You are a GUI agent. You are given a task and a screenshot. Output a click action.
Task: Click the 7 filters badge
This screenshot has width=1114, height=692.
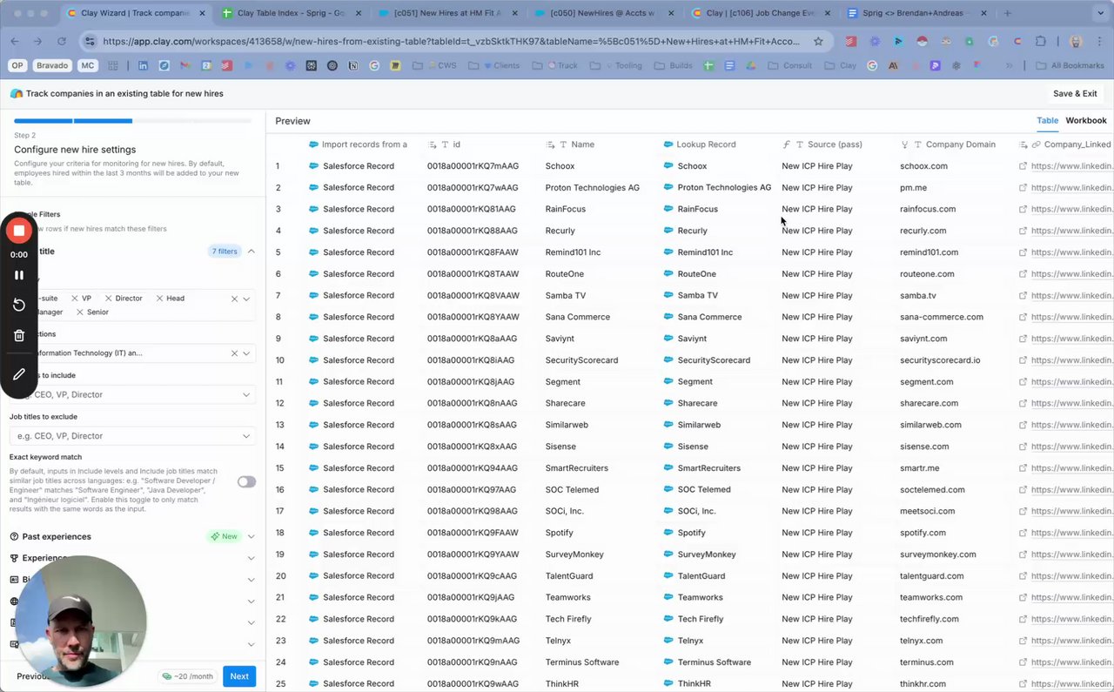pos(224,252)
